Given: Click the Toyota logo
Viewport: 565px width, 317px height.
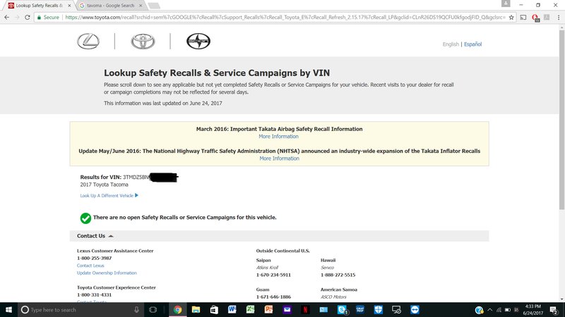Looking at the screenshot, I should 143,42.
